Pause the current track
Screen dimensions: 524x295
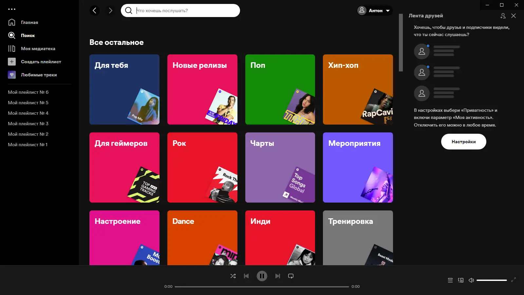tap(262, 276)
